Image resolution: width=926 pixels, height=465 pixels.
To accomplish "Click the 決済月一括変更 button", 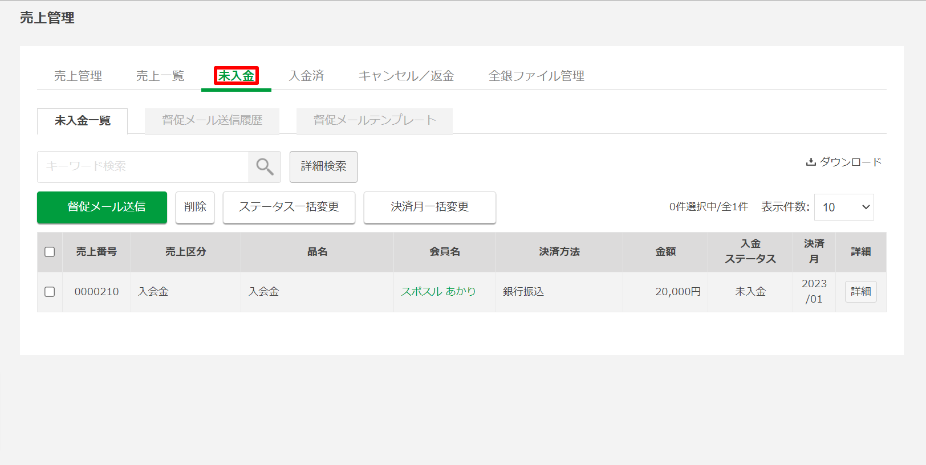I will coord(430,207).
